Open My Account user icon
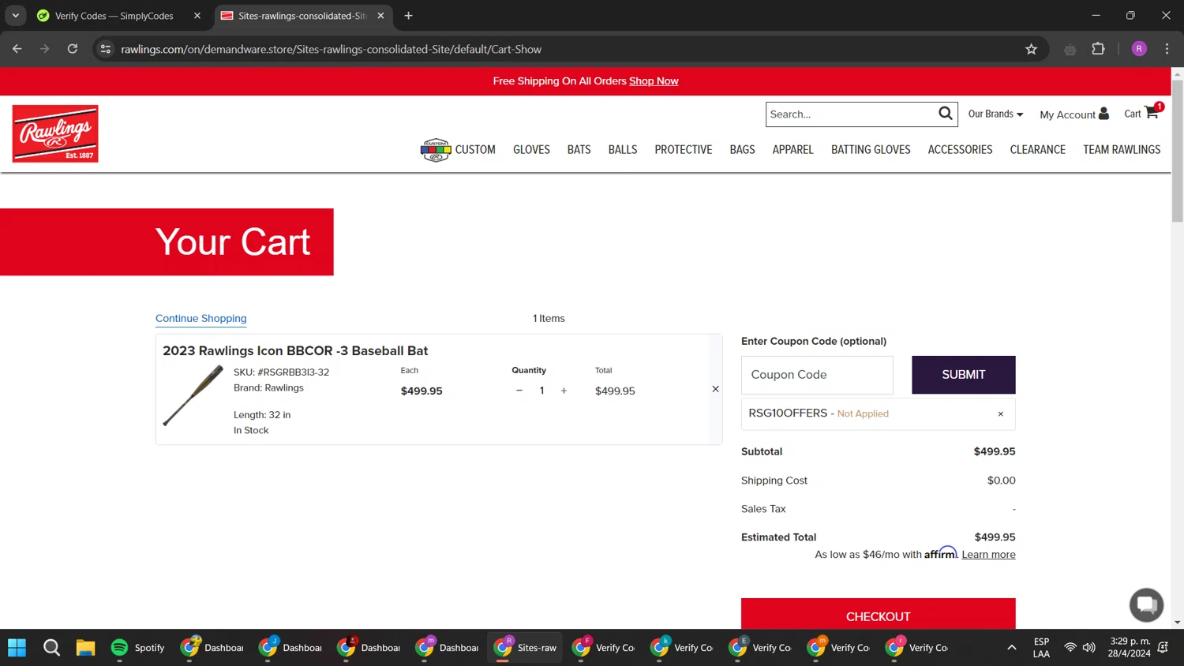 tap(1103, 113)
